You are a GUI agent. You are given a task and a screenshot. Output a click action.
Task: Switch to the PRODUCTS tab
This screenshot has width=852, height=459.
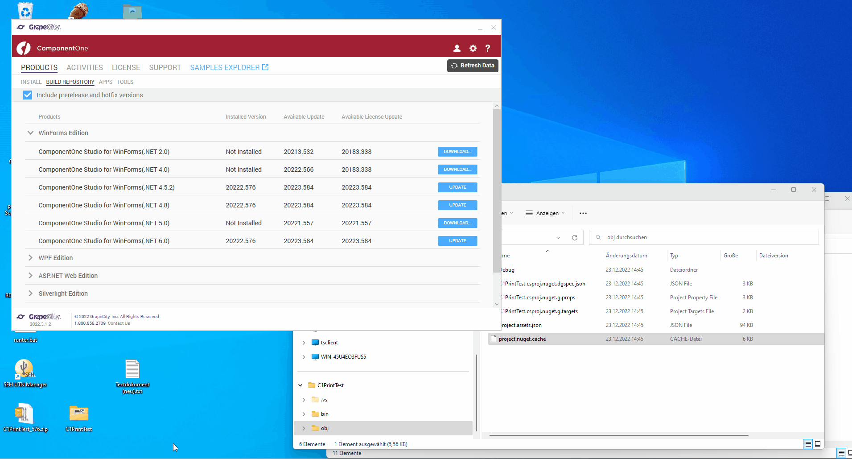click(x=39, y=67)
